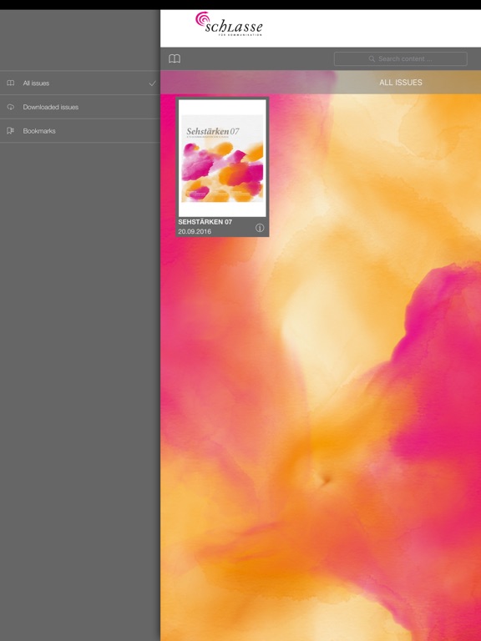The height and width of the screenshot is (641, 481).
Task: Click the book icon beside All issues
Action: point(11,83)
